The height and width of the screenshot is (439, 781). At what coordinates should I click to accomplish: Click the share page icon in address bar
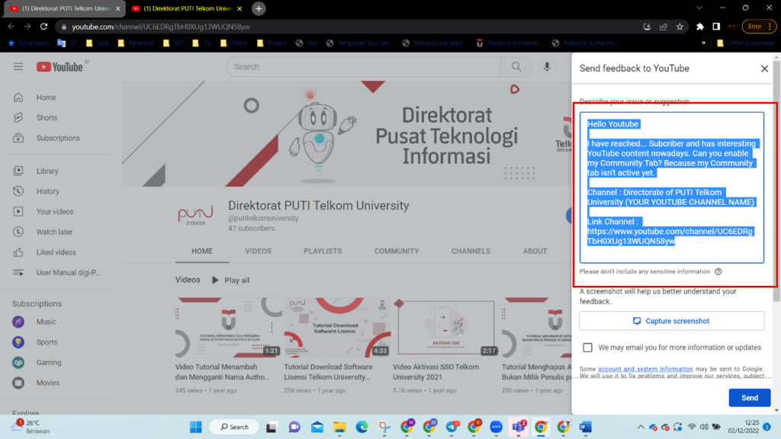pyautogui.click(x=664, y=27)
